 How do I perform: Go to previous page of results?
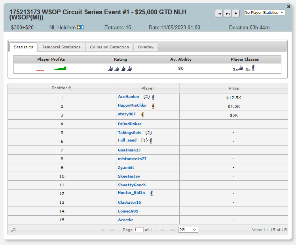[x=112, y=230]
